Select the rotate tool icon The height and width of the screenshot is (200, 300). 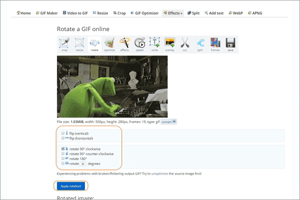[x=94, y=44]
